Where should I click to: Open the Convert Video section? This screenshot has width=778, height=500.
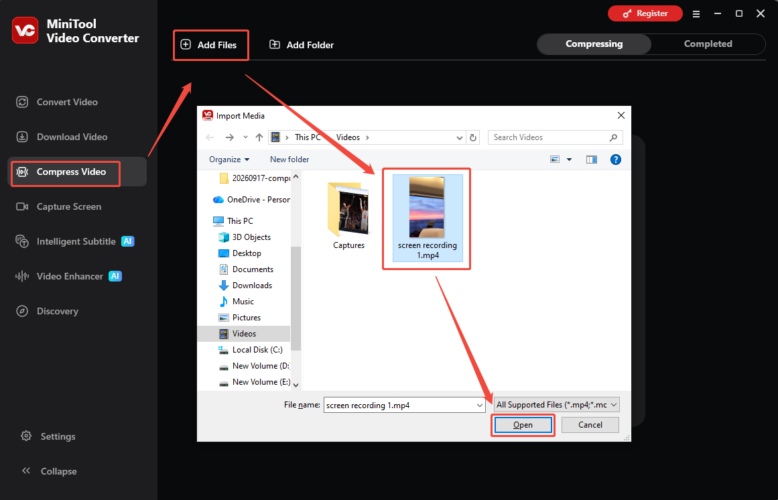point(56,102)
